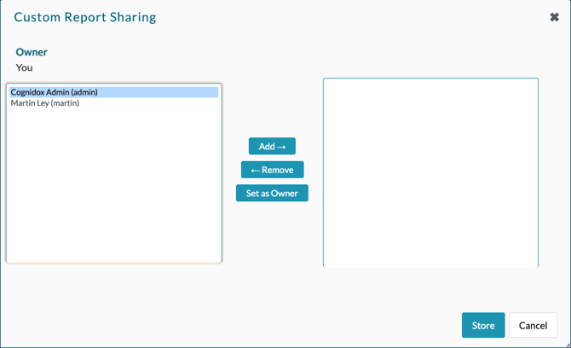Select Cognidox Admin (admin) in the user list
This screenshot has width=571, height=348.
click(x=54, y=92)
